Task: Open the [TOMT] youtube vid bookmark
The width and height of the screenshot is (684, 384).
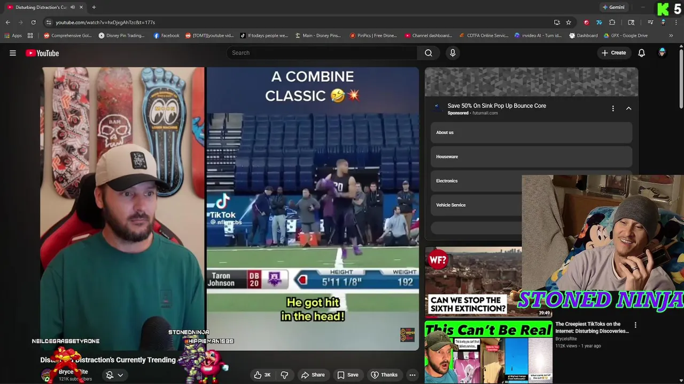Action: [209, 36]
